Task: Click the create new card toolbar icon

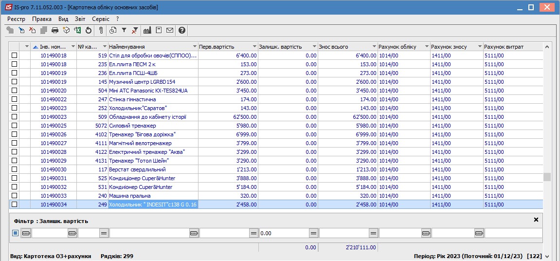Action: (10, 30)
